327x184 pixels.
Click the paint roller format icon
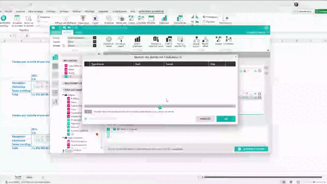pos(120,39)
